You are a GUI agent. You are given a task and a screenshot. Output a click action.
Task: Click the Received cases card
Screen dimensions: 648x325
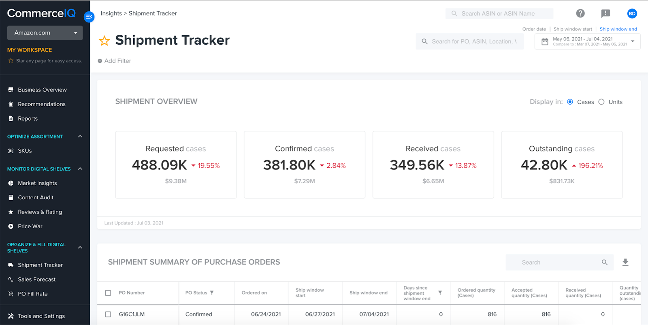tap(433, 165)
